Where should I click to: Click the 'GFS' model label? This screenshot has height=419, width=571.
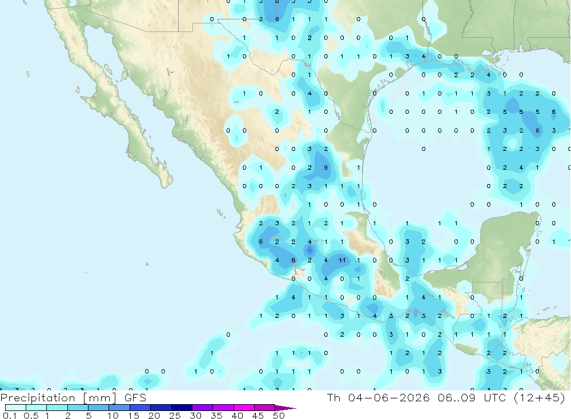(135, 398)
